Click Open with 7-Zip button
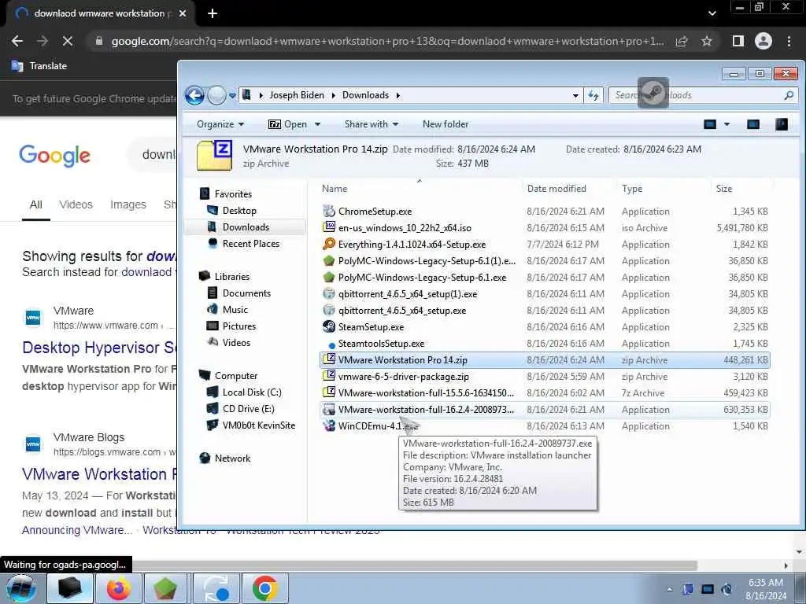Image resolution: width=806 pixels, height=604 pixels. tap(288, 124)
